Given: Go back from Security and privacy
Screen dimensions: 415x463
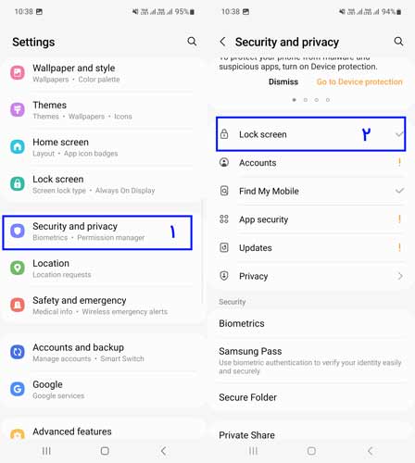Looking at the screenshot, I should [222, 42].
